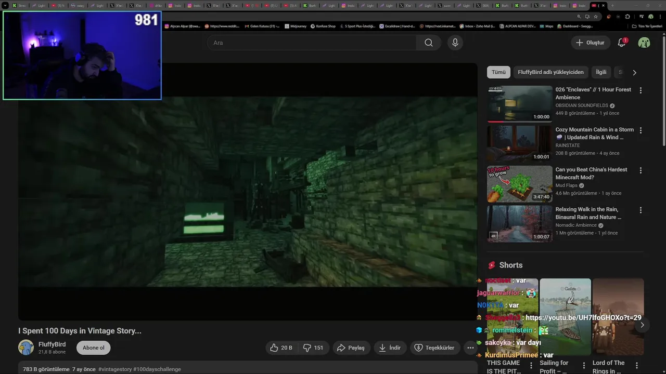Open the account avatar menu

pos(644,43)
